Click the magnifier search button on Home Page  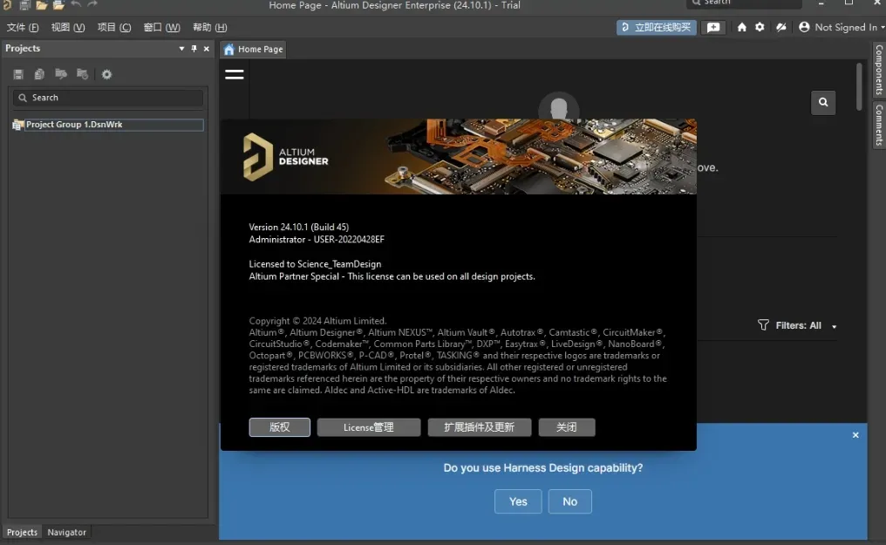823,102
